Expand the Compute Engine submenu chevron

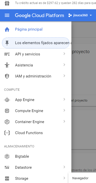(64, 110)
